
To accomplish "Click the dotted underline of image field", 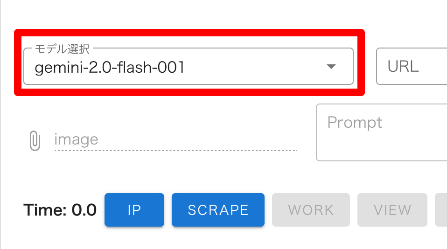I will click(175, 151).
